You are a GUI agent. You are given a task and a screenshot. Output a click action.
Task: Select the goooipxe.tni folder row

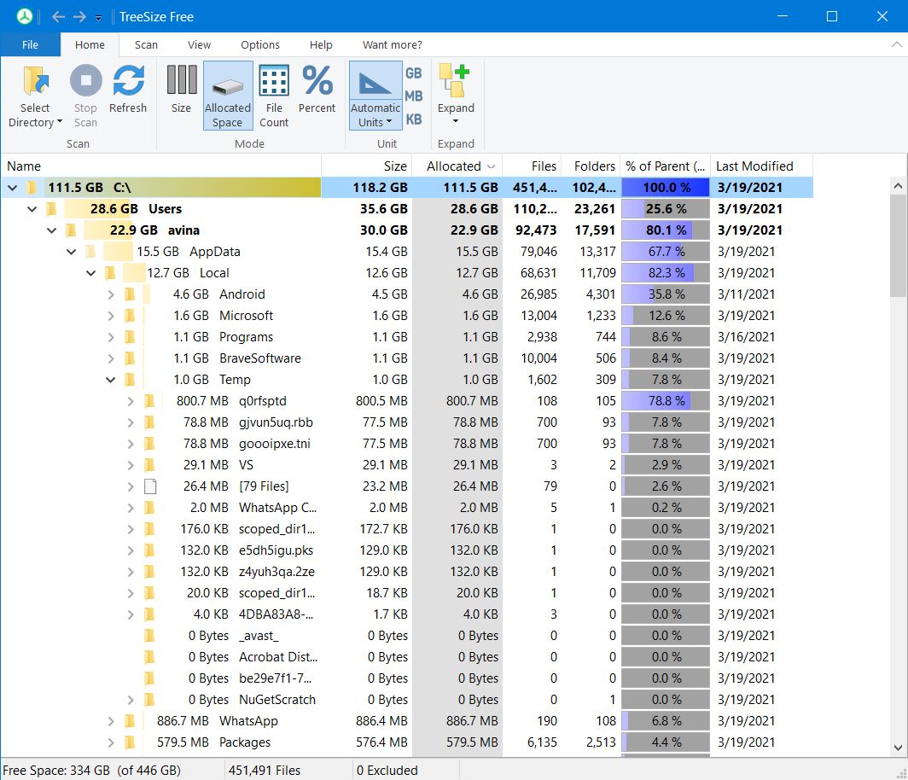pyautogui.click(x=407, y=444)
